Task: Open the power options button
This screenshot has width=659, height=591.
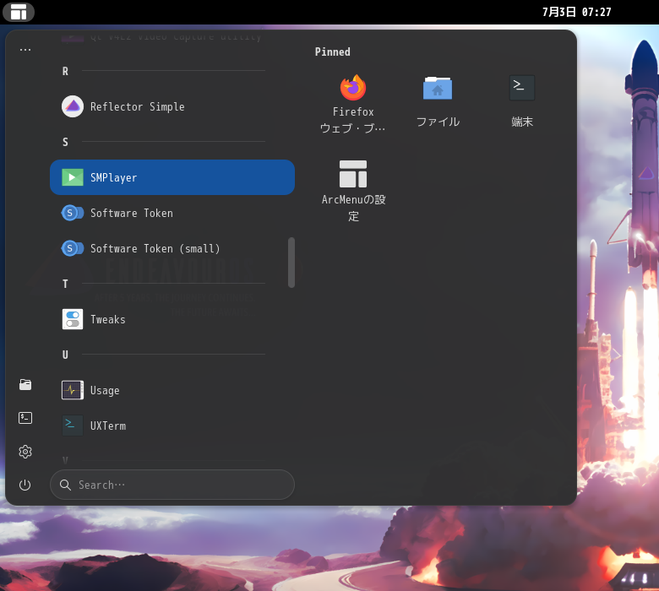Action: point(25,485)
